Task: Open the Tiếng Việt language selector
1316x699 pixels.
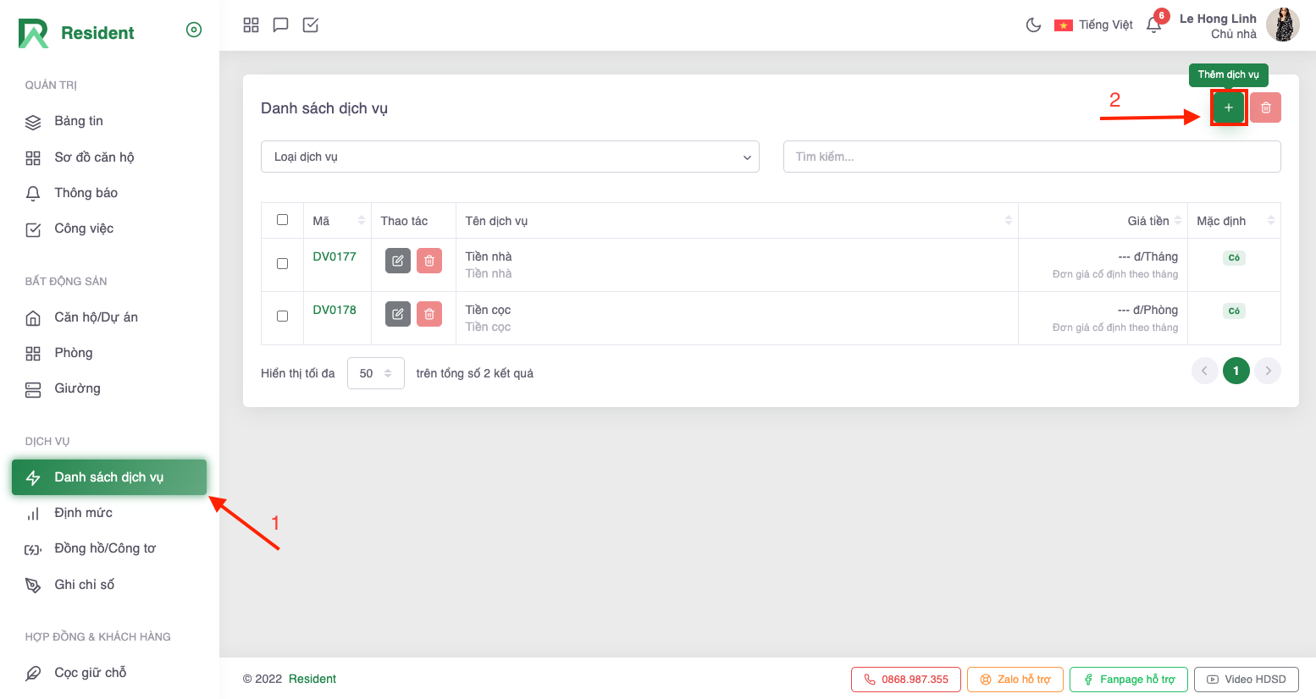Action: pyautogui.click(x=1093, y=25)
